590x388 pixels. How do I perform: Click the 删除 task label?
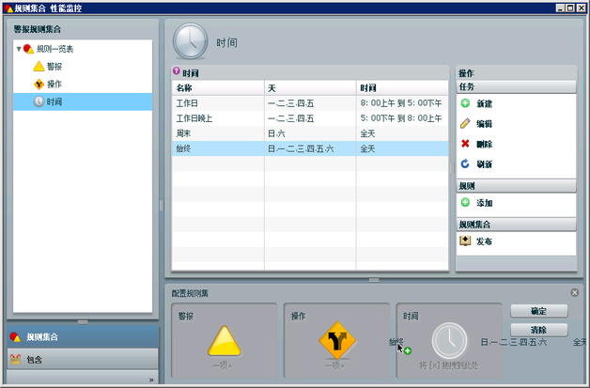(484, 144)
